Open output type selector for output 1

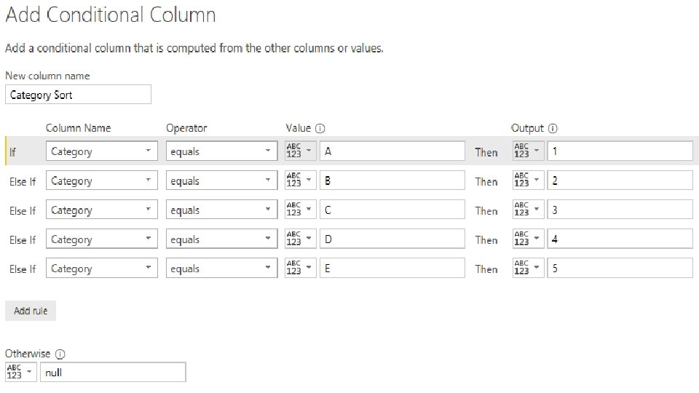point(528,151)
